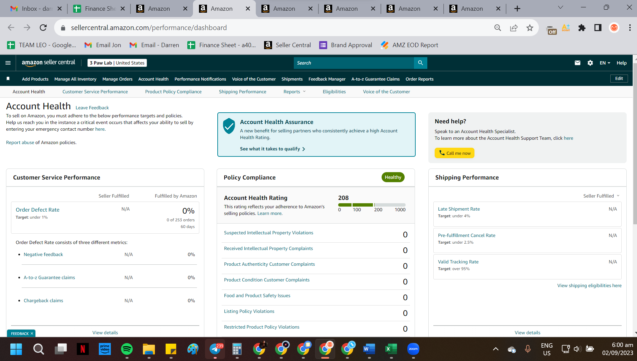Screen dimensions: 637x361
Task: Open the Chrome side panel icon
Action: coord(598,28)
